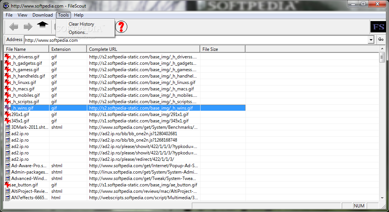The image size is (389, 212).
Task: Select URL for _h_linuxs.gif
Action: coord(142,82)
